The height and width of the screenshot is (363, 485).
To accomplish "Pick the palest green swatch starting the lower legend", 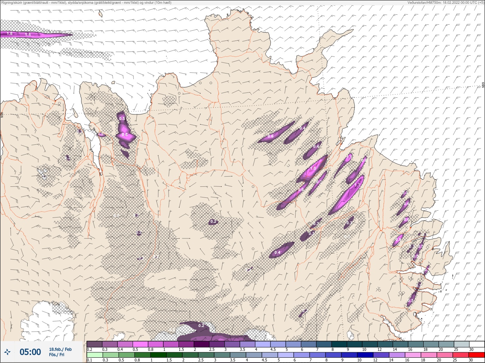I will [x=94, y=355].
